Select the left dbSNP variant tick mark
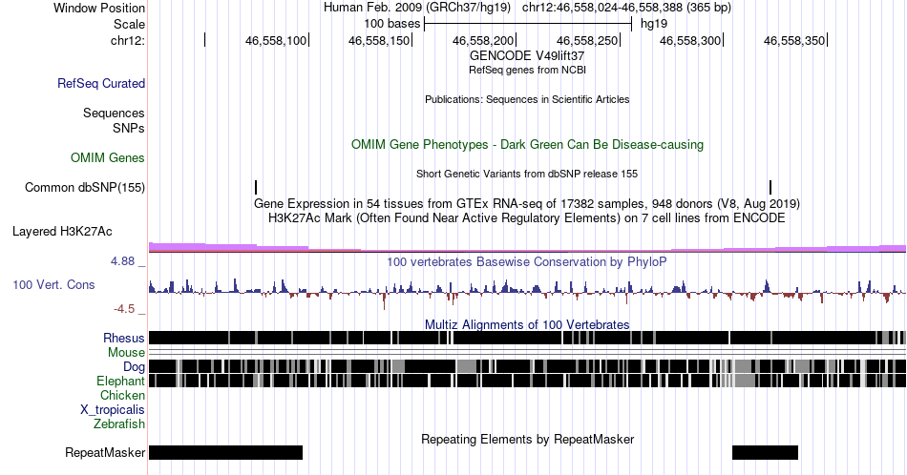The height and width of the screenshot is (475, 907). pos(256,187)
